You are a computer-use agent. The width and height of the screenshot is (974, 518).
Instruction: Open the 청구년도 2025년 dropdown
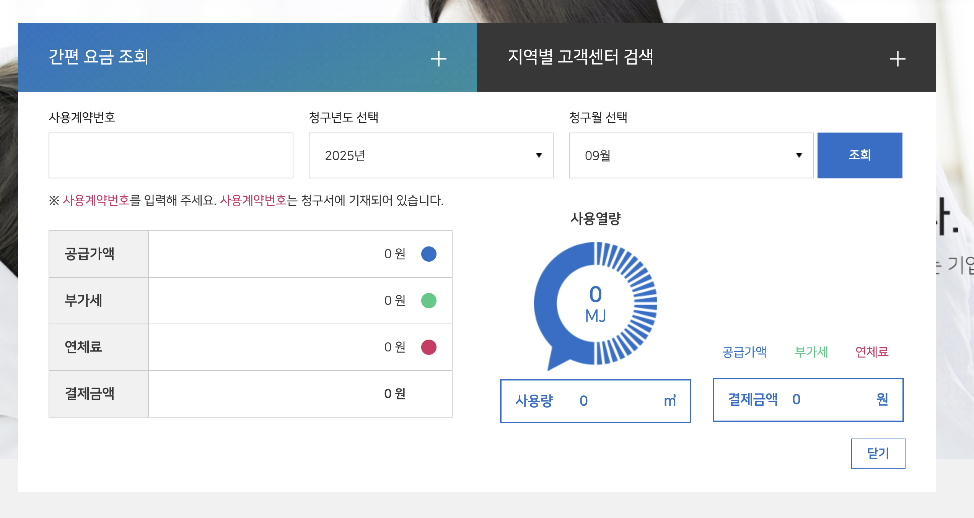430,155
